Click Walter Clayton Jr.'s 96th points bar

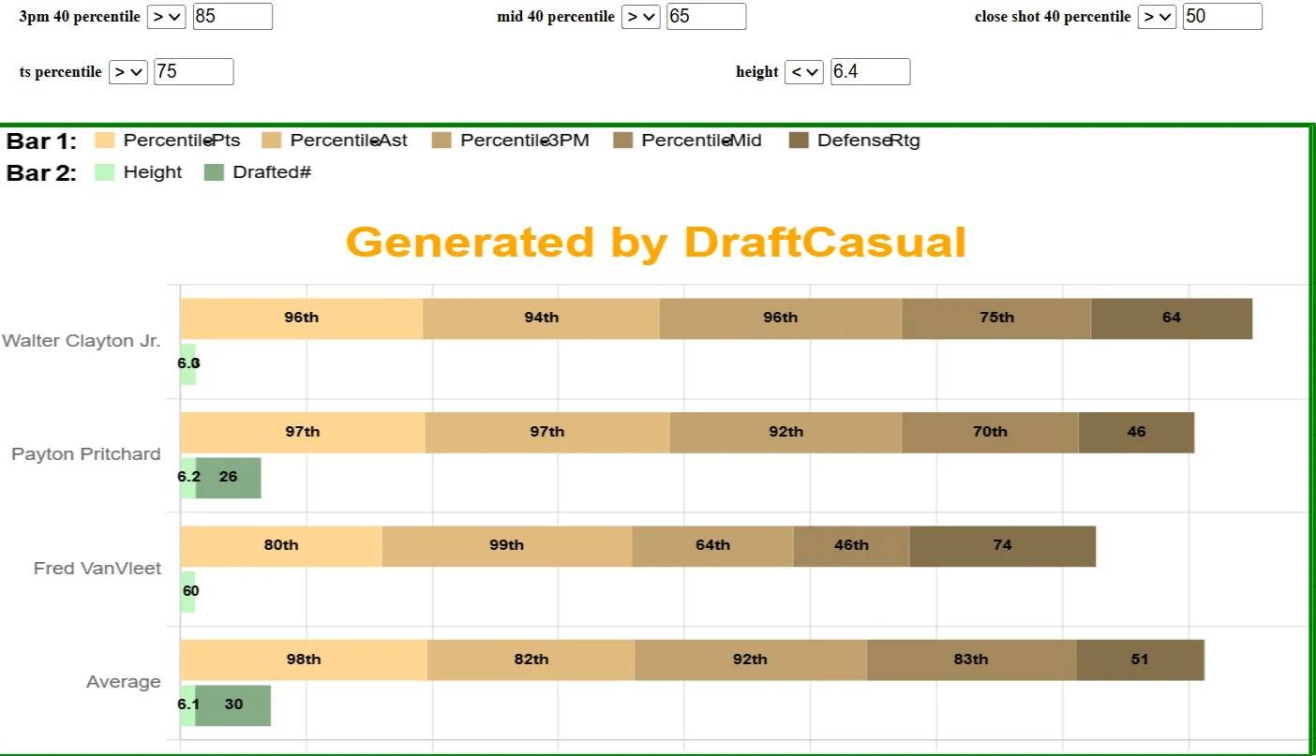(302, 319)
